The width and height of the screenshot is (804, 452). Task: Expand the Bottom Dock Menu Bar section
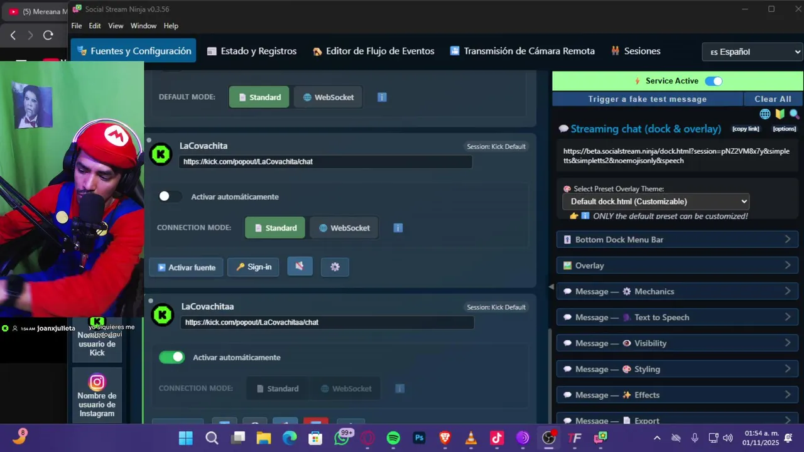[677, 239]
